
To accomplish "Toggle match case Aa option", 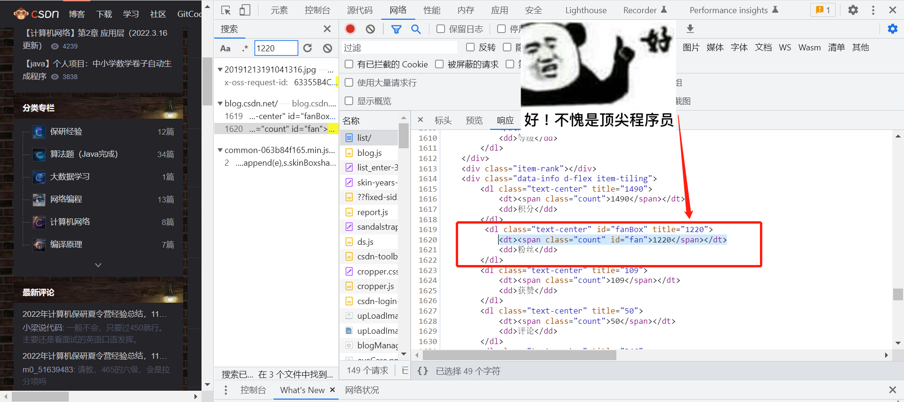I will pyautogui.click(x=225, y=48).
